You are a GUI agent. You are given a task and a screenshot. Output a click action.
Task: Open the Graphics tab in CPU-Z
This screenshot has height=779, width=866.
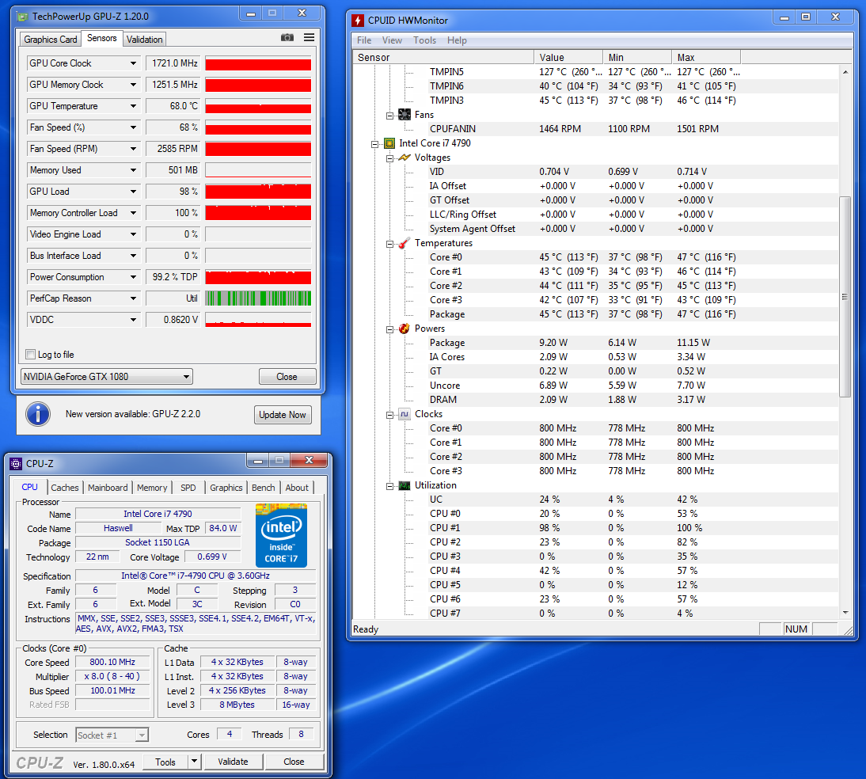click(226, 488)
